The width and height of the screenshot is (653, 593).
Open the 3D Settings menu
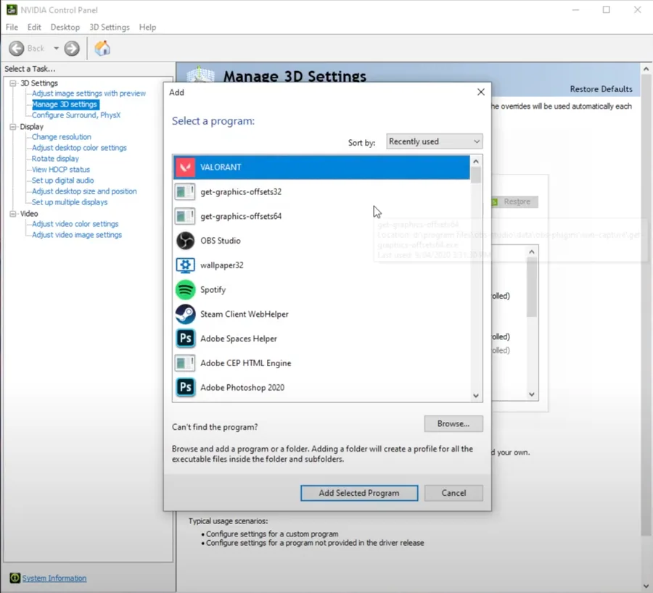110,27
